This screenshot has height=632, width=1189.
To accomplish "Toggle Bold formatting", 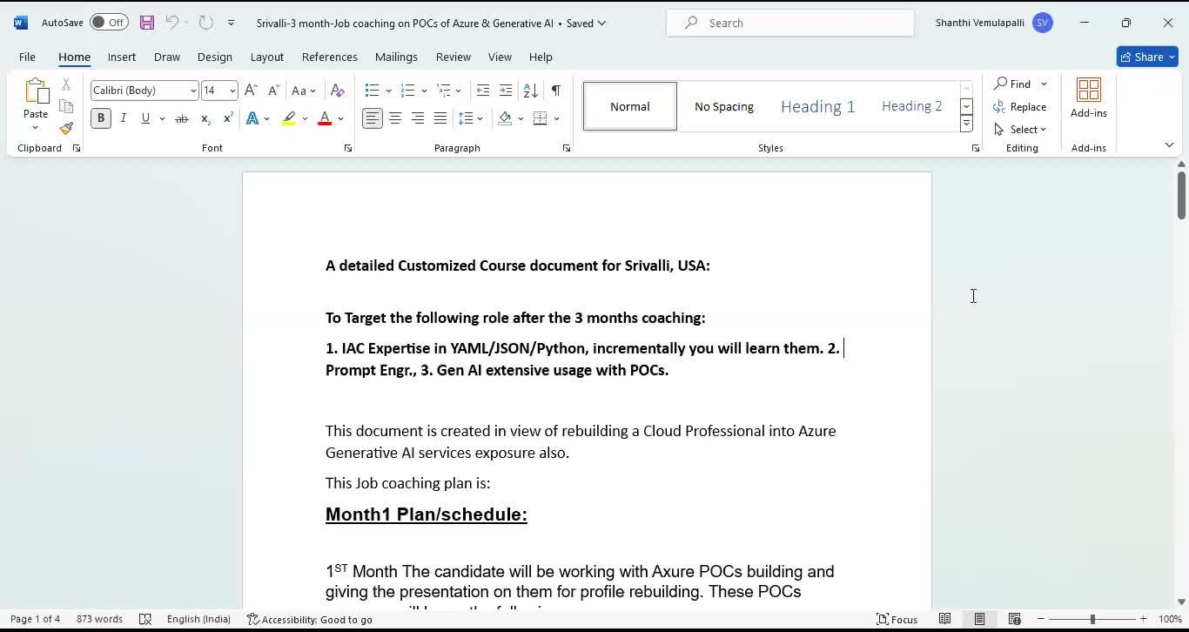I will [101, 118].
